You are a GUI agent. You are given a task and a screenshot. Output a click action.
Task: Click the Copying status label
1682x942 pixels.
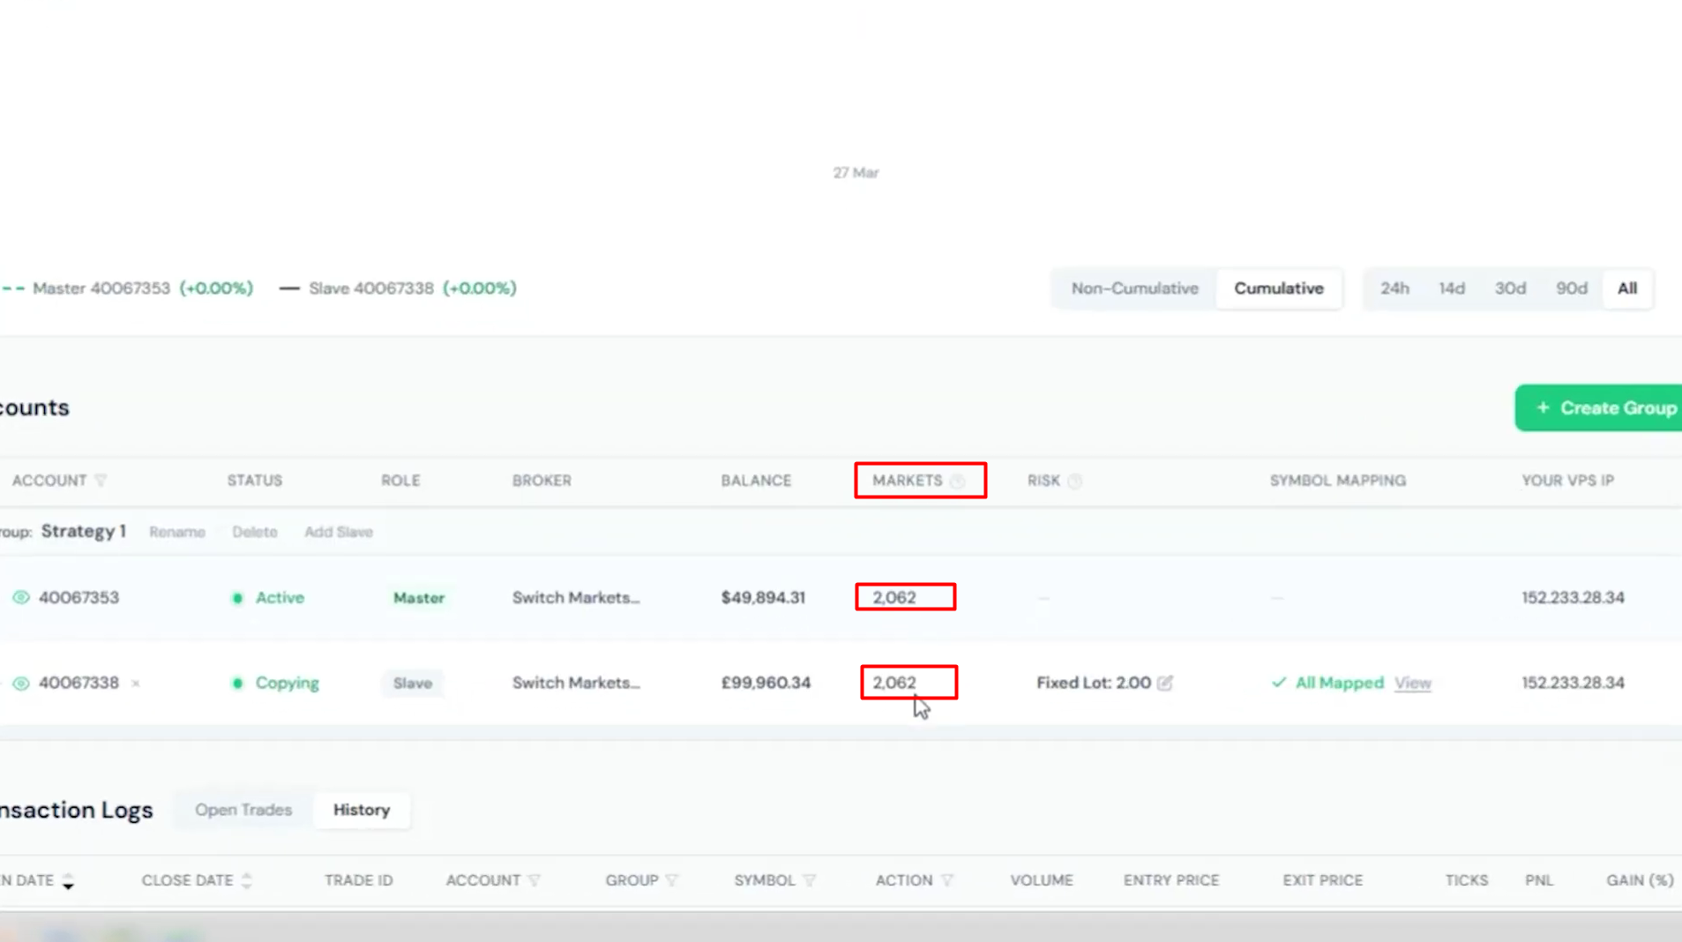point(288,683)
